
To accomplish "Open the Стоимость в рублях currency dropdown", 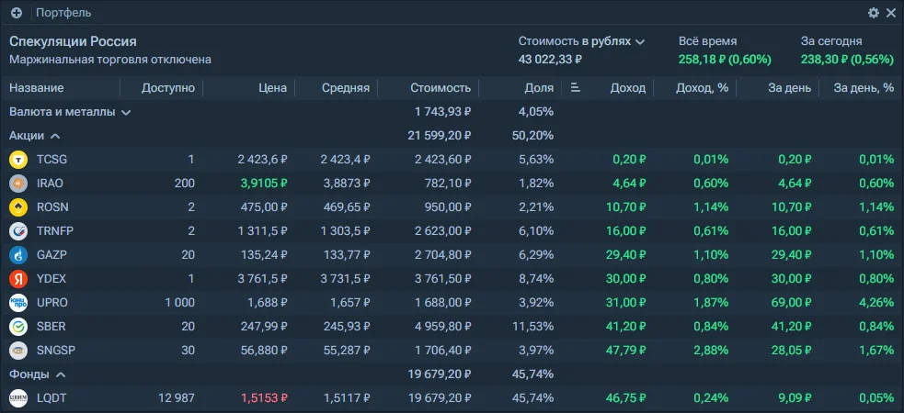I will click(581, 41).
